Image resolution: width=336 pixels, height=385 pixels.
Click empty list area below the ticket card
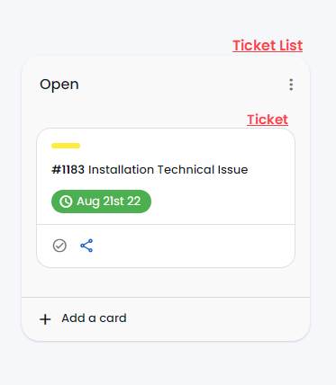pyautogui.click(x=166, y=282)
